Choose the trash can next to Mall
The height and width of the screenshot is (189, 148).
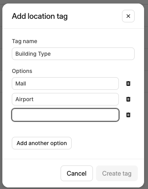(x=128, y=84)
